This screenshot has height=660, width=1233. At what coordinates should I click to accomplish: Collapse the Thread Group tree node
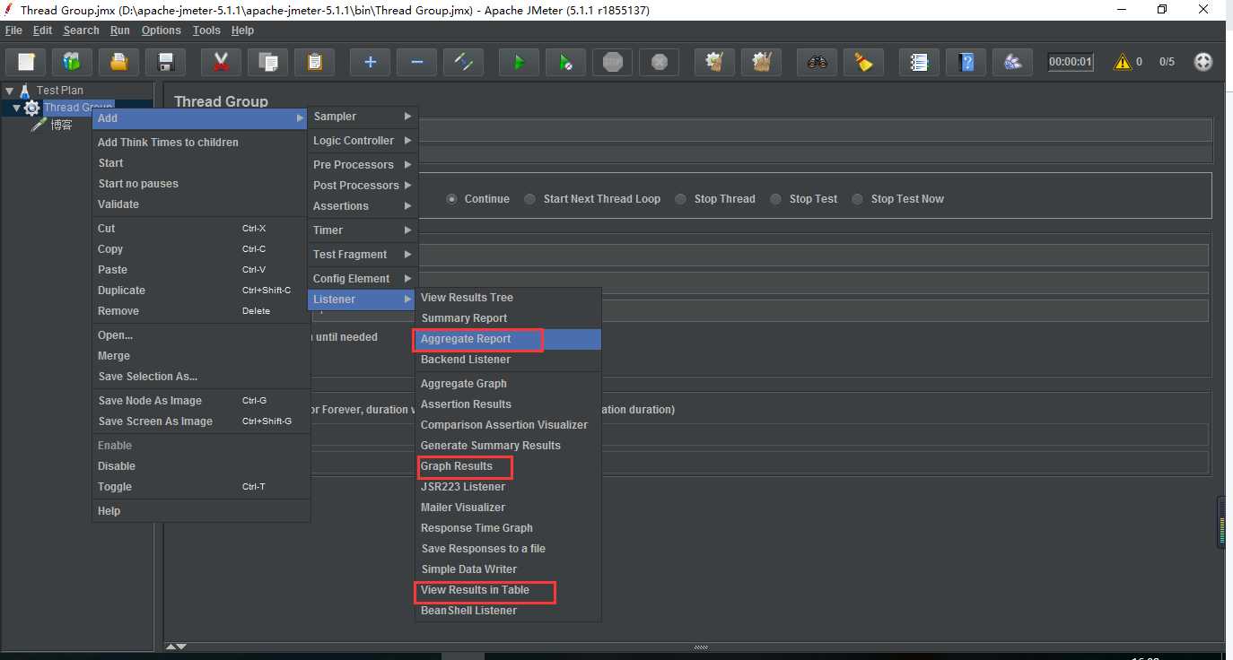point(16,108)
